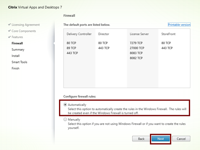Click checkmark icon beside Licensing Agreement
200x150 pixels.
click(x=9, y=24)
